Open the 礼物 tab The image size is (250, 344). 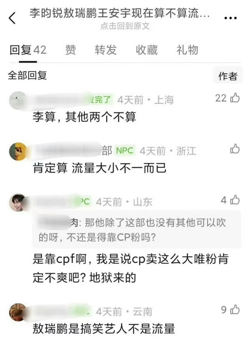(x=187, y=50)
